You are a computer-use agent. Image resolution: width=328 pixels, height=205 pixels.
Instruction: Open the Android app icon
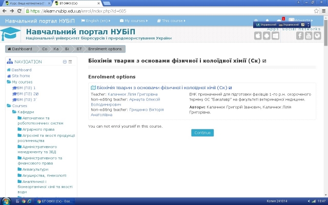266,35
